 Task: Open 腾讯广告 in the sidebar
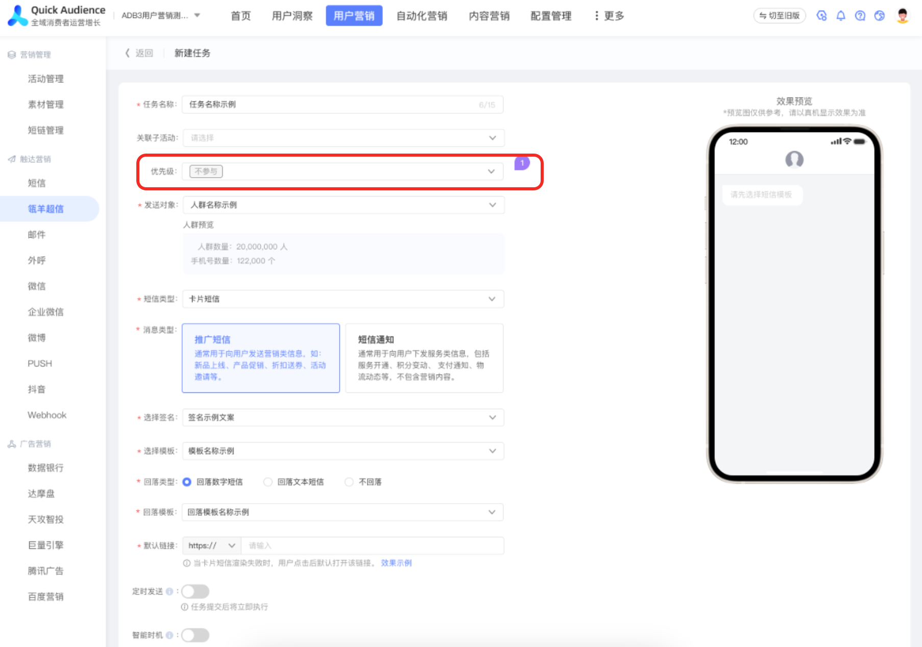(x=46, y=571)
